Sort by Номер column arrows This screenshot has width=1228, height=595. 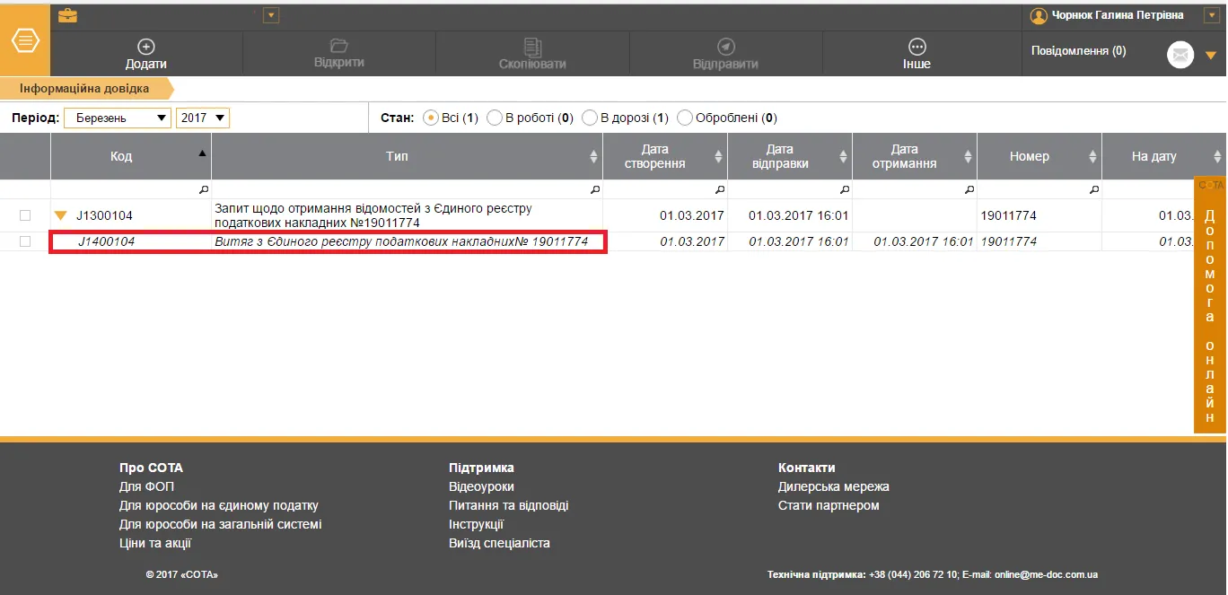coord(1092,156)
